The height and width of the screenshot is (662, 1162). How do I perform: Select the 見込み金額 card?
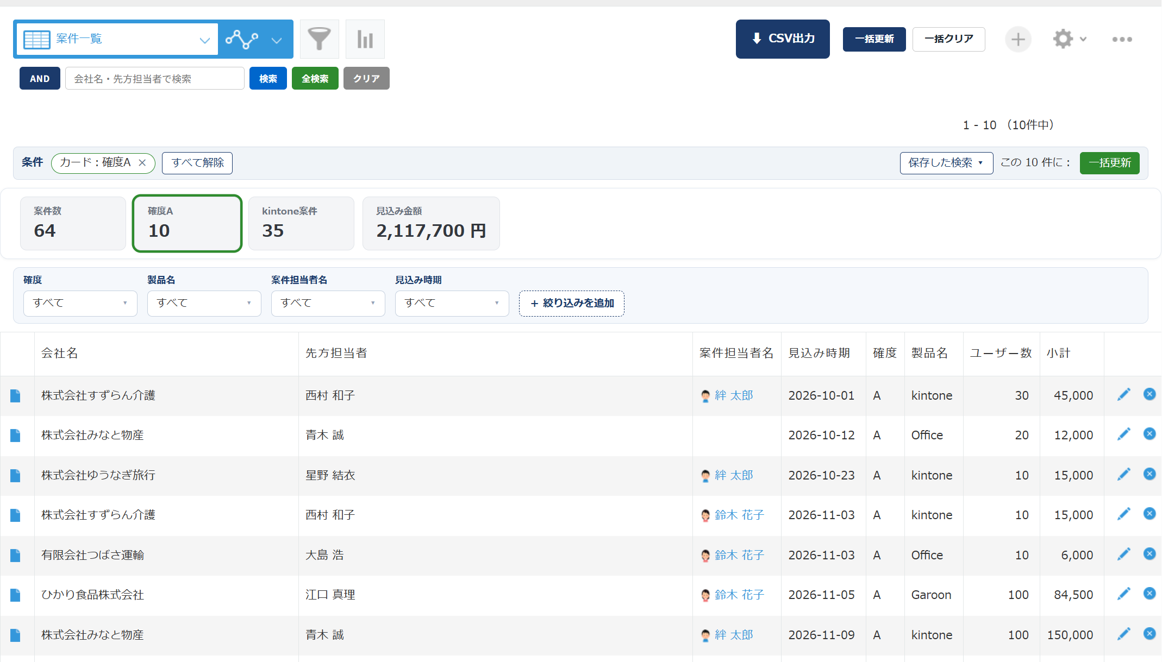[x=432, y=223]
